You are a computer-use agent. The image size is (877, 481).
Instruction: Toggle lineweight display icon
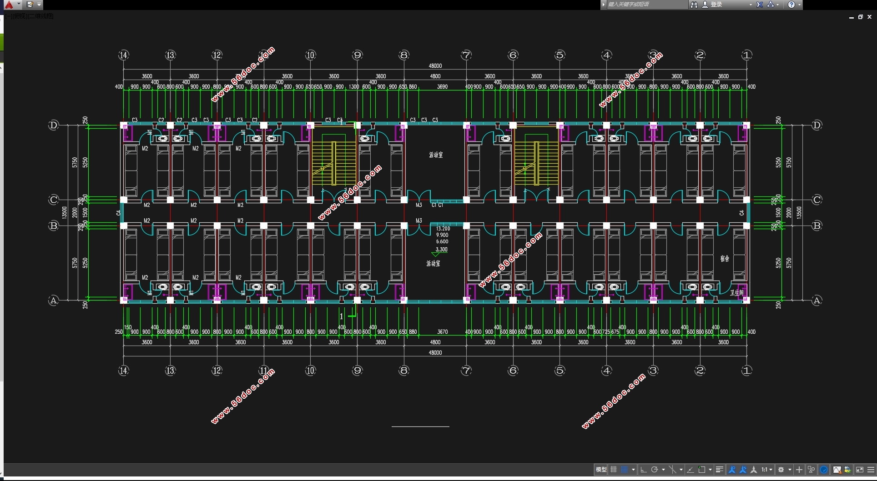click(719, 470)
